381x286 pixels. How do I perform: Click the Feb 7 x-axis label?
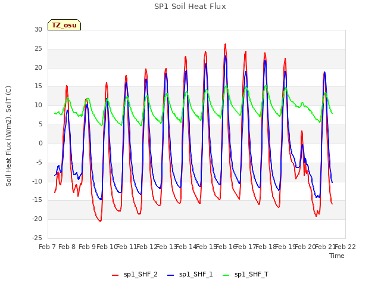coord(48,247)
